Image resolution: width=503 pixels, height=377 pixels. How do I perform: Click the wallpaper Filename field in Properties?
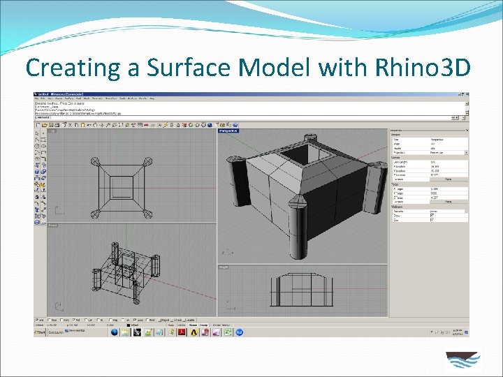click(x=447, y=212)
